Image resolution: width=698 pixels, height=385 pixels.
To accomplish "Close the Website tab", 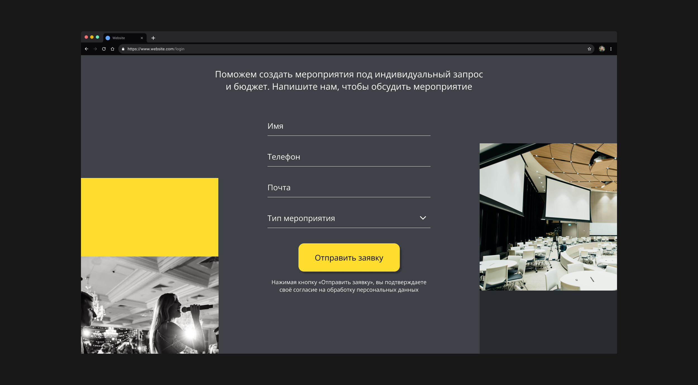I will pos(142,38).
